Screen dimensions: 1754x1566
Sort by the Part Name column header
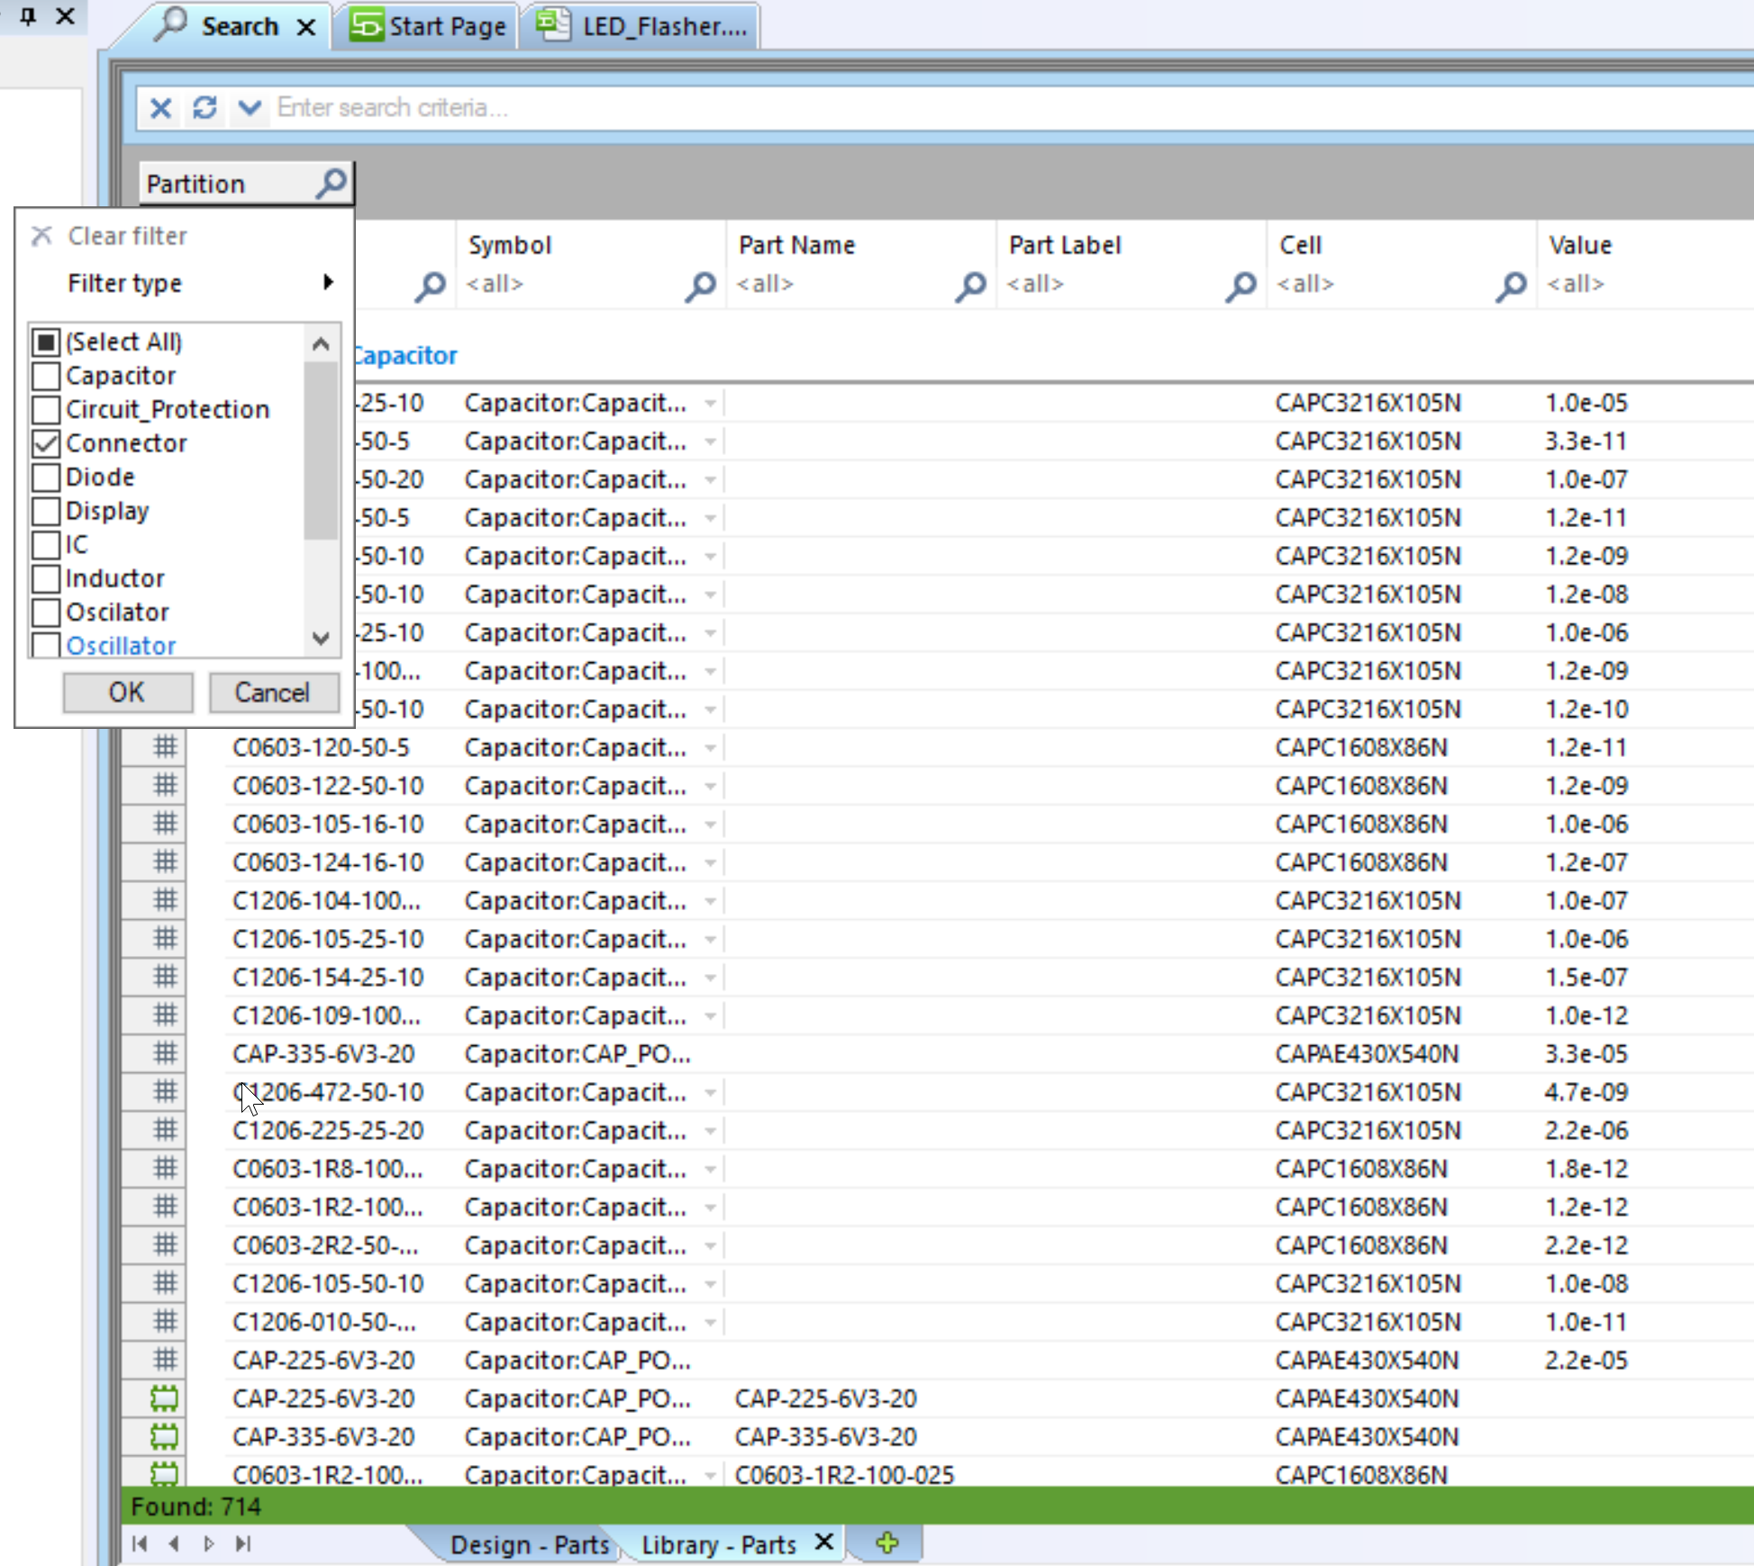(x=796, y=245)
